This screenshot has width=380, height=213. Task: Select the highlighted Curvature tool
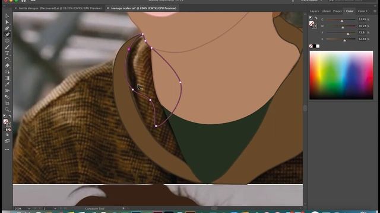click(7, 35)
